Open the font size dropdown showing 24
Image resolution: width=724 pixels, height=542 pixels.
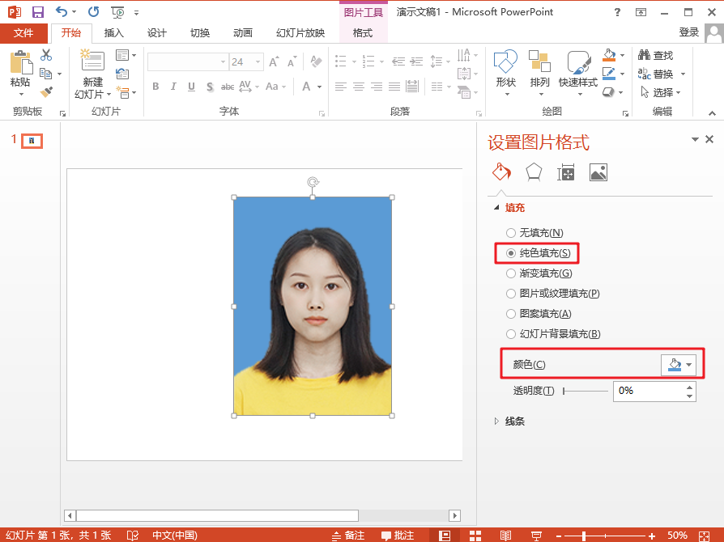pyautogui.click(x=258, y=61)
